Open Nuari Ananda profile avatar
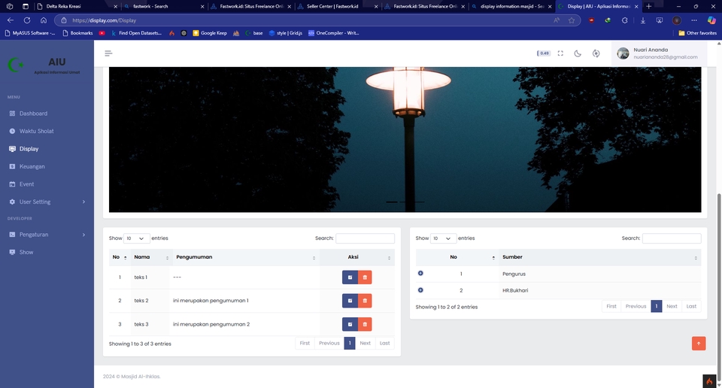722x388 pixels. tap(623, 53)
